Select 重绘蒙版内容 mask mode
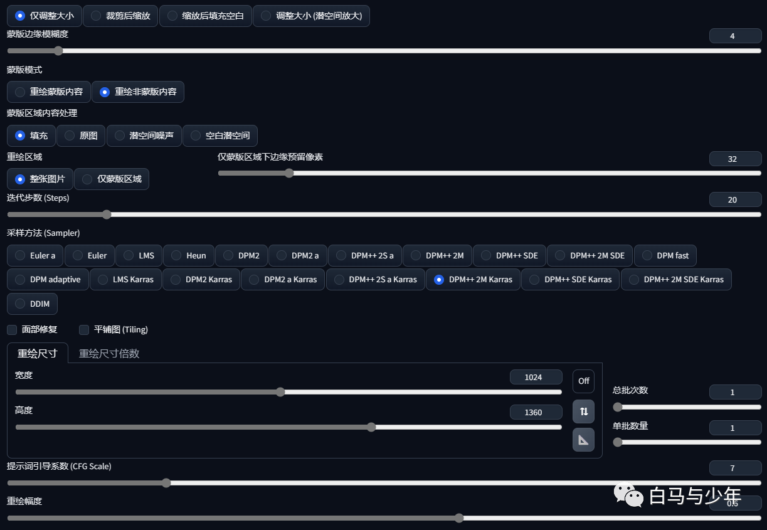767x530 pixels. click(x=48, y=92)
